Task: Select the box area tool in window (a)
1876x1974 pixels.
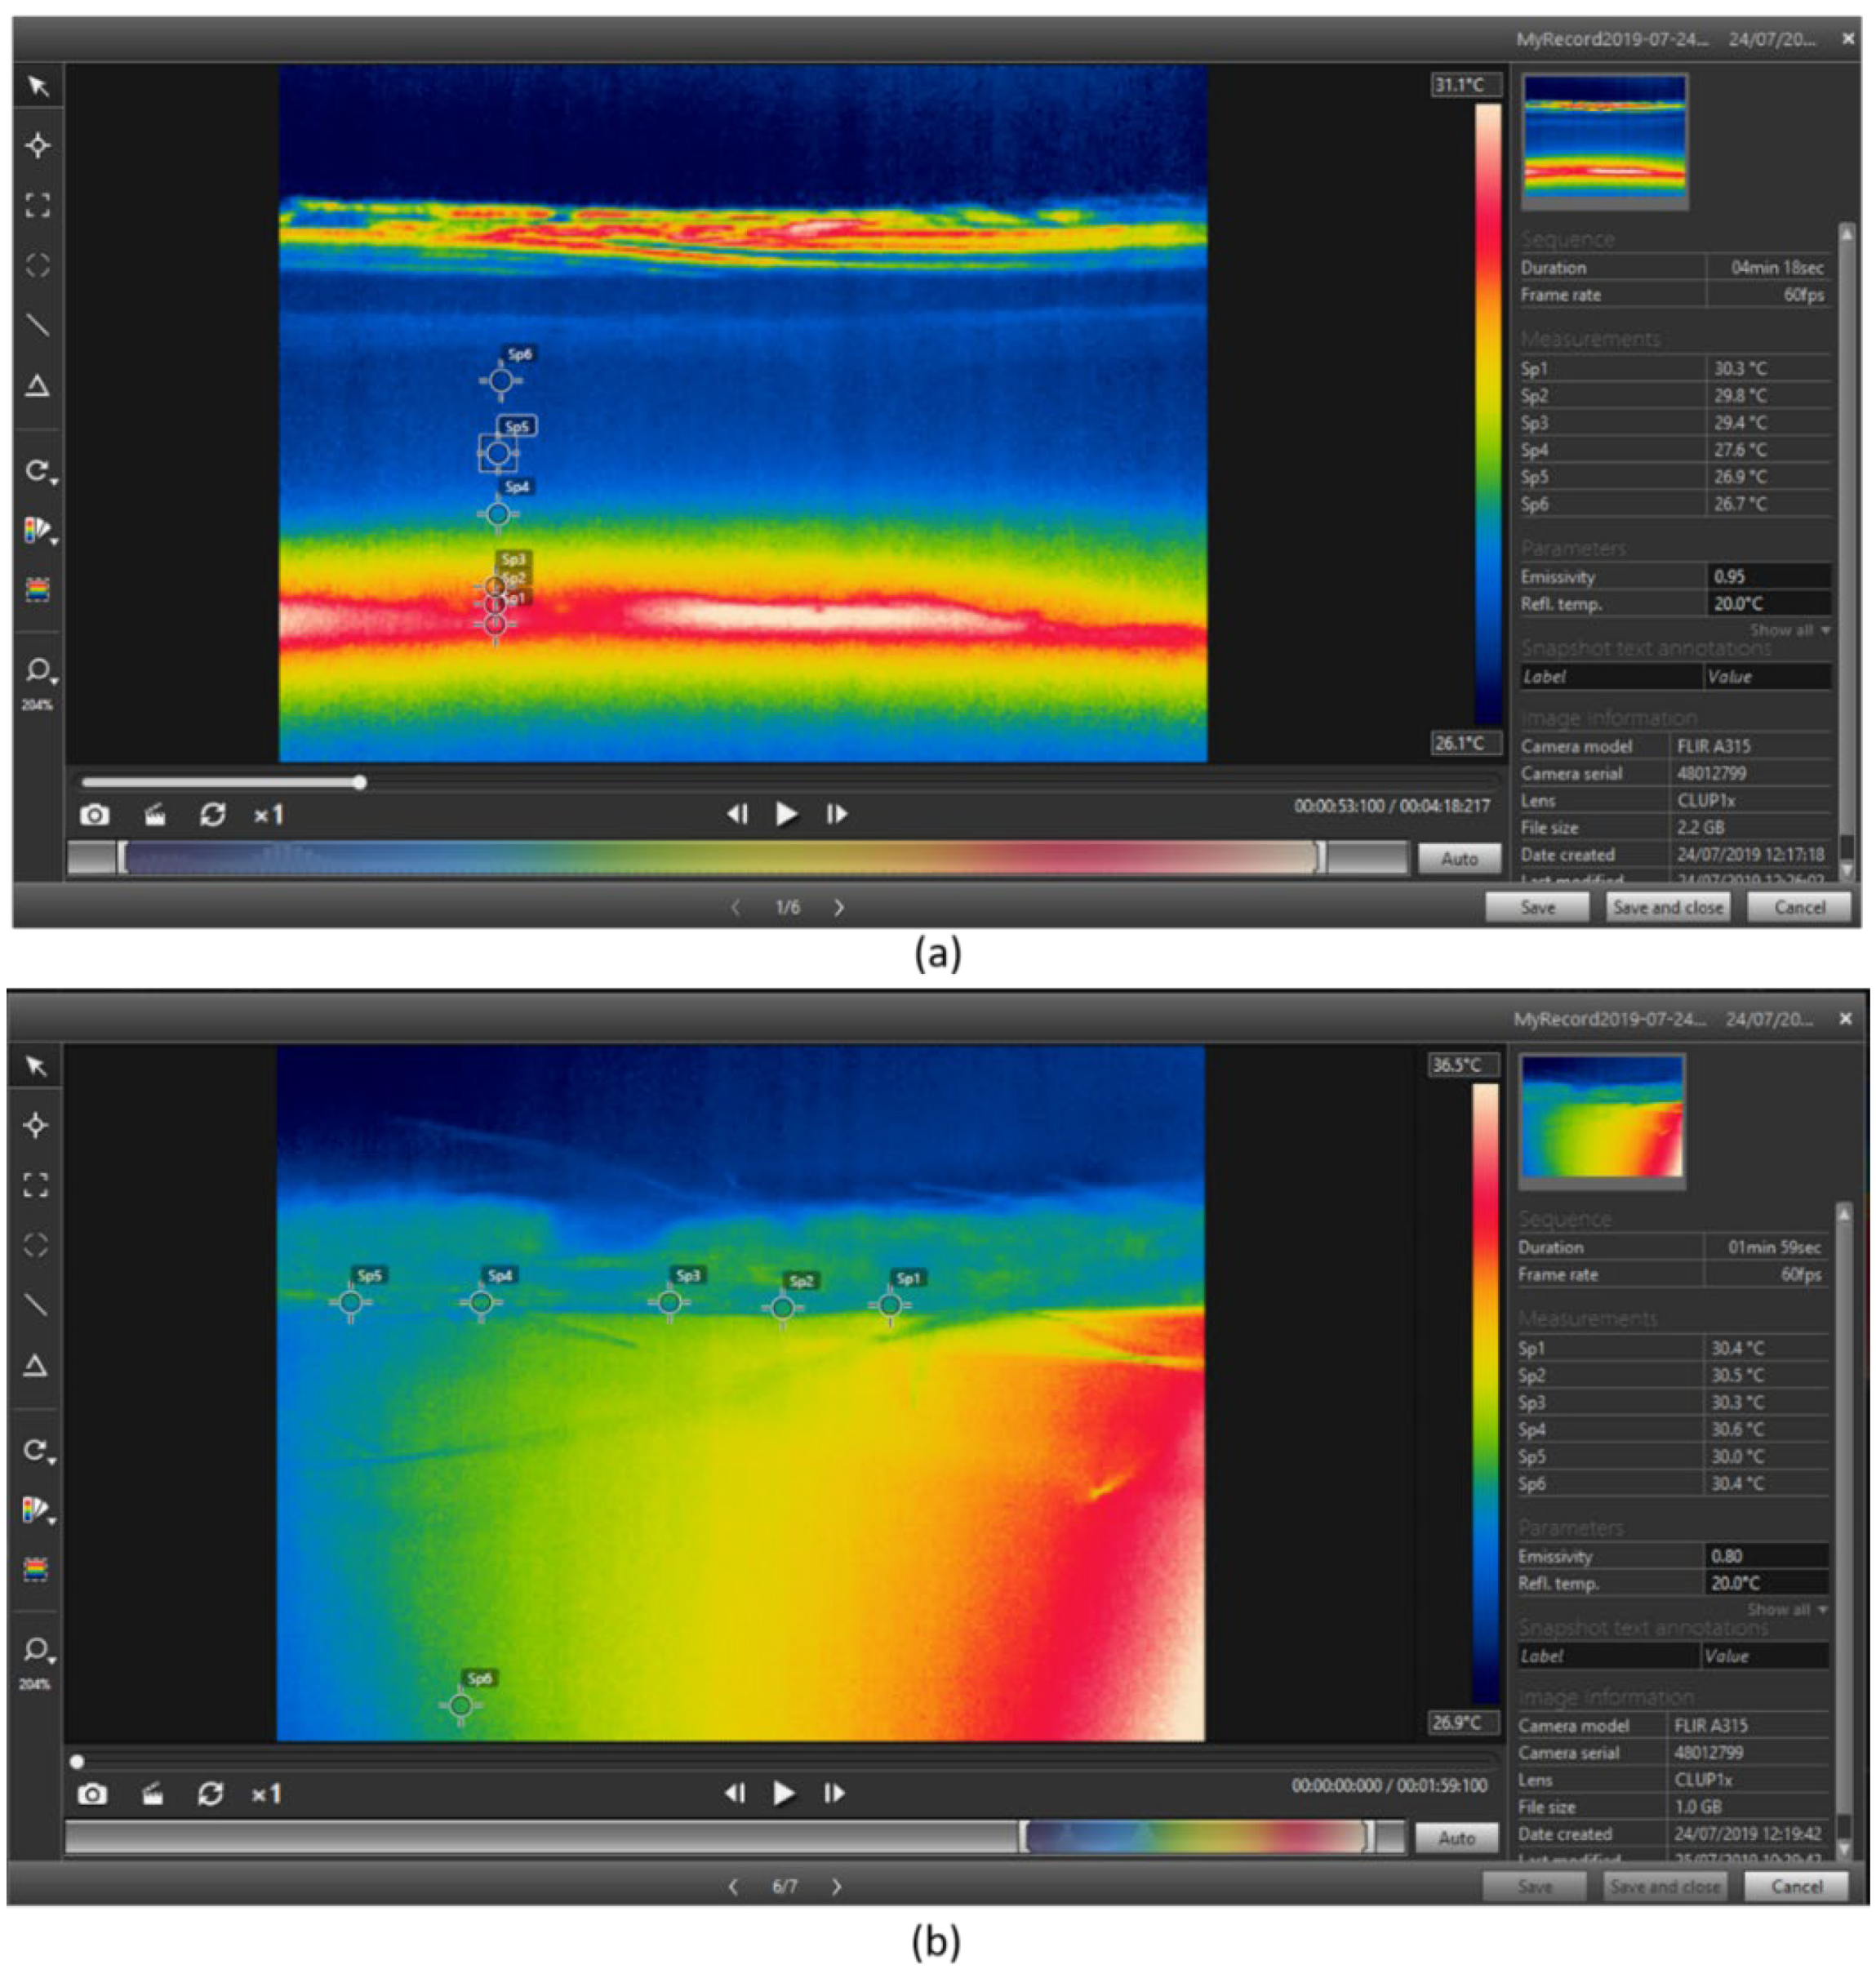Action: (38, 206)
